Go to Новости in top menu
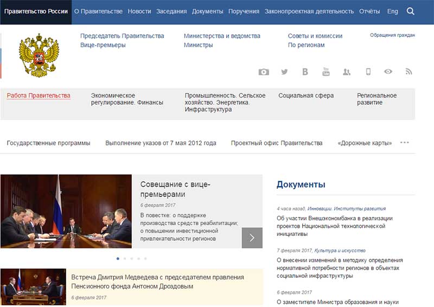Image resolution: width=434 pixels, height=307 pixels. click(139, 11)
